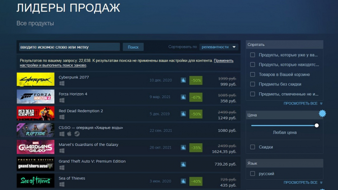
Task: Expand ПРОСМОТРЕТЬ ВСЕ under the Спрятать filters
Action: point(301,104)
